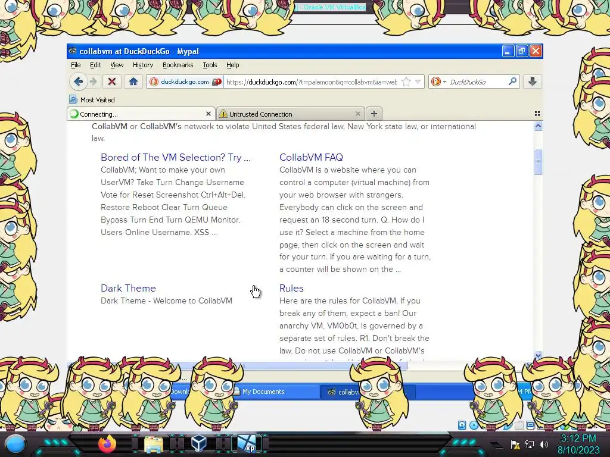Image resolution: width=610 pixels, height=457 pixels.
Task: Open the Tools menu
Action: point(210,65)
